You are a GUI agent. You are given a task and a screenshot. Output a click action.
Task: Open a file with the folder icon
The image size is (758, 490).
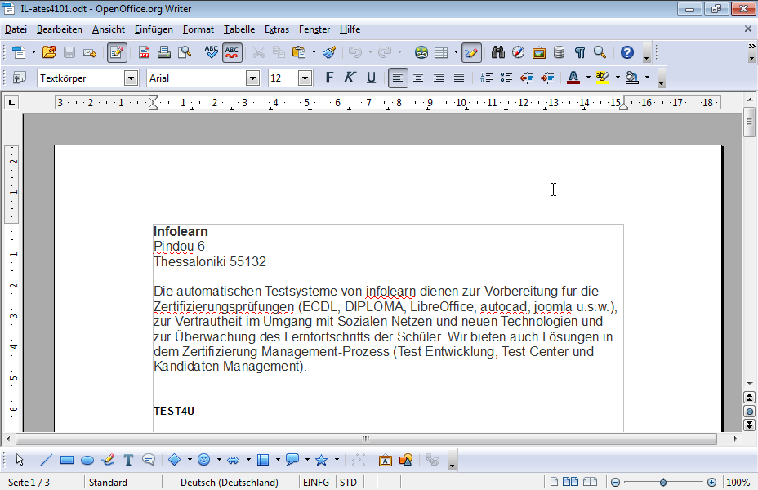(x=49, y=52)
